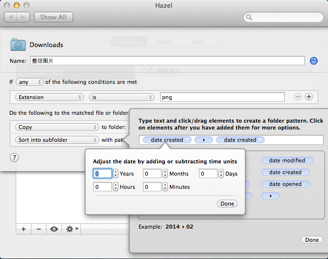
Task: Open the any/all conditions dropdown
Action: pos(29,82)
